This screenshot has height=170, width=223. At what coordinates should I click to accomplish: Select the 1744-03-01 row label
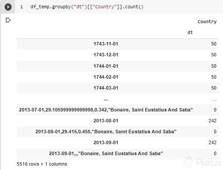[106, 88]
